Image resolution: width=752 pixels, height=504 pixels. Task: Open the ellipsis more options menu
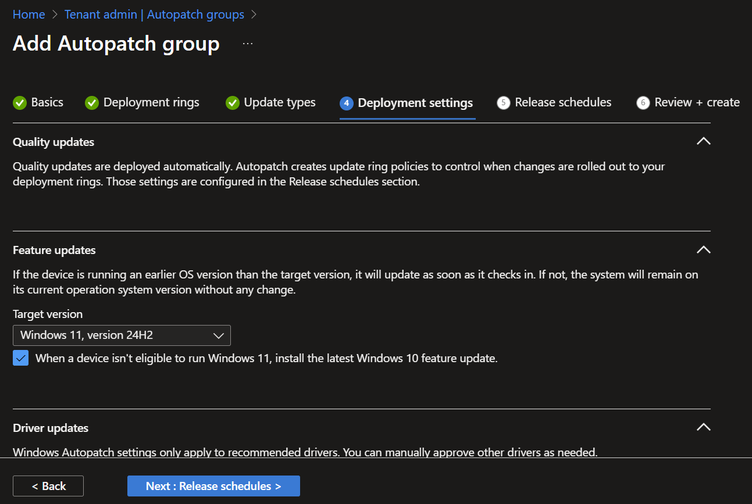(248, 44)
